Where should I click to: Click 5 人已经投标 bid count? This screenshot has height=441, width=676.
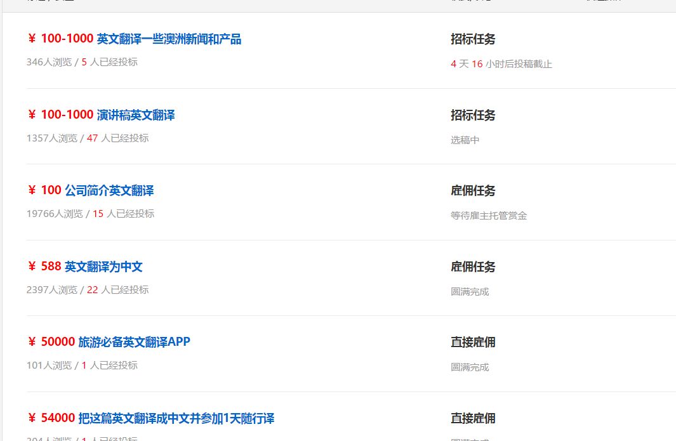click(x=110, y=62)
